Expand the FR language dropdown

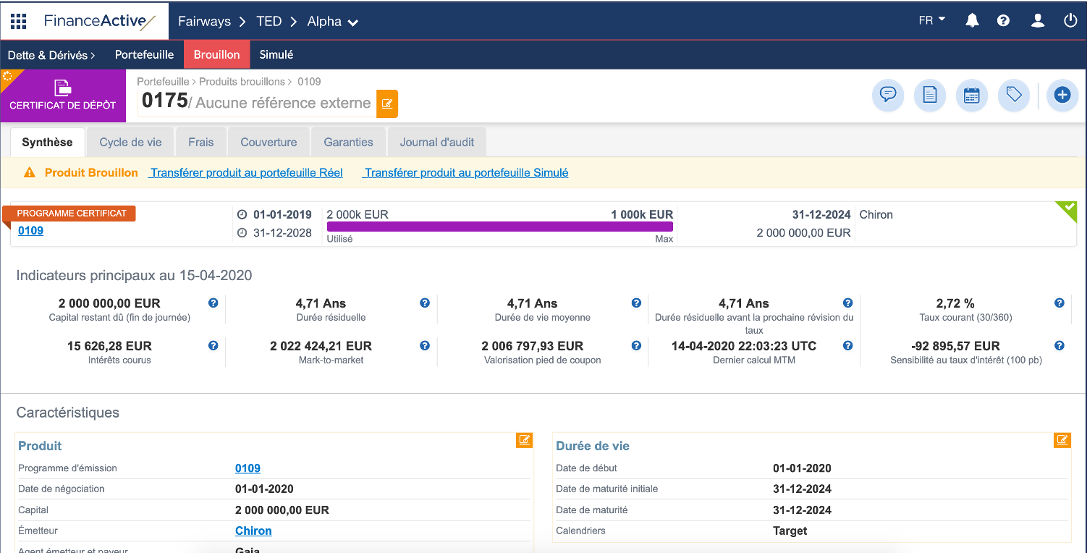coord(931,20)
